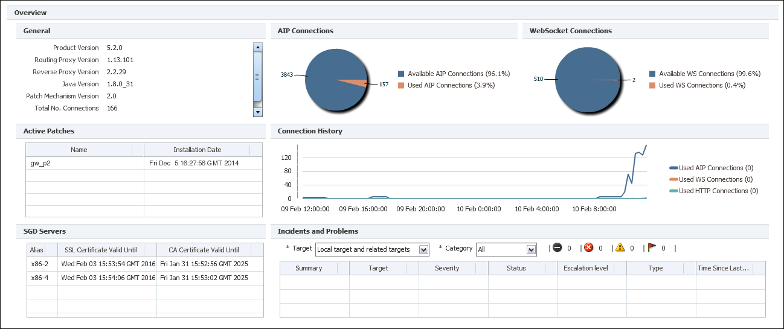Click the General panel scrollbar thumb
Image resolution: width=784 pixels, height=329 pixels.
(x=257, y=76)
